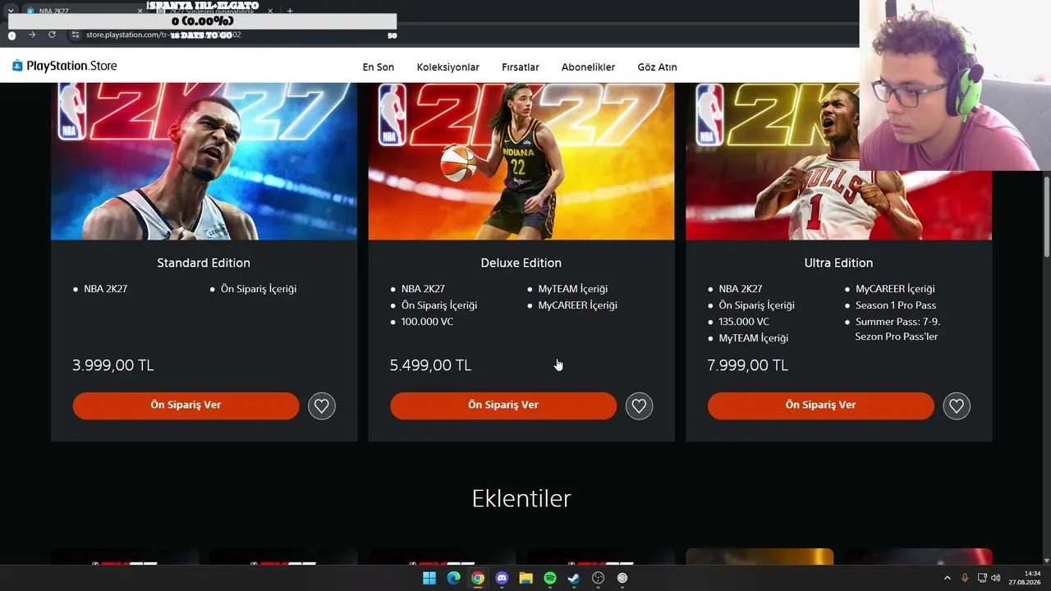1051x591 pixels.
Task: Click the Eklentiler section heading
Action: 521,498
